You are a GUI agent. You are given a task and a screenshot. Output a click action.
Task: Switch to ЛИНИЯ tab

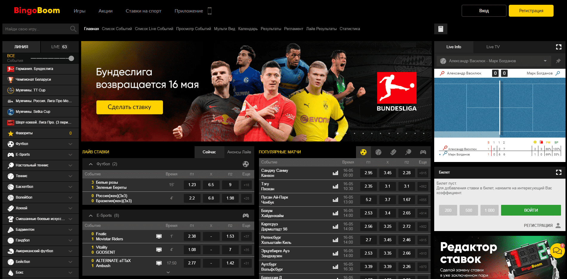[x=21, y=47]
